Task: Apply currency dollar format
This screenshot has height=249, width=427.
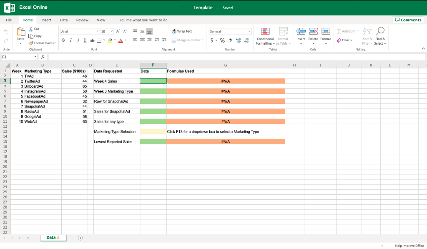Action: 212,40
